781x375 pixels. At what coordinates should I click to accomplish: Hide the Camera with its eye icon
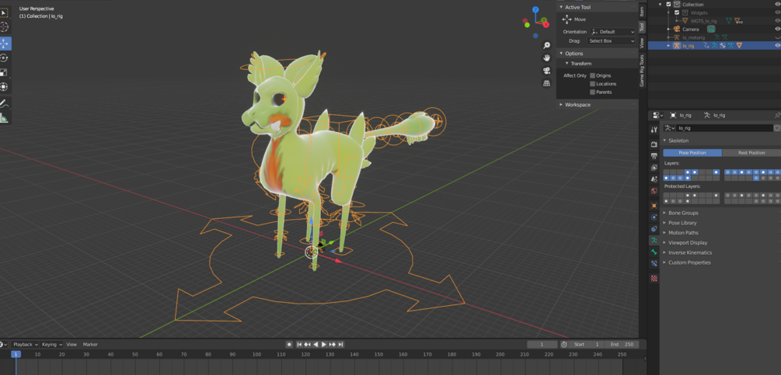click(778, 29)
